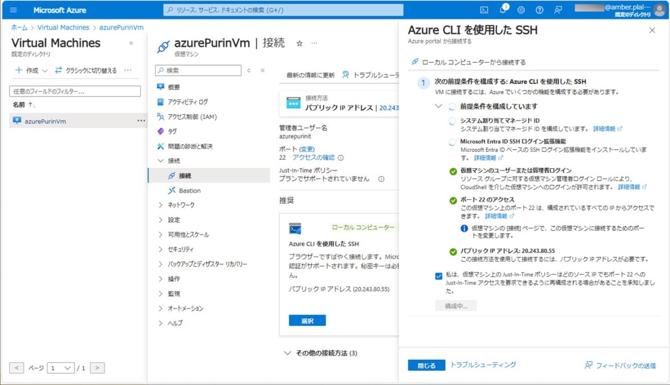This screenshot has height=385, width=670.
Task: Open 詳細情報 link for ポート 22 のアクセス
Action: (x=499, y=216)
